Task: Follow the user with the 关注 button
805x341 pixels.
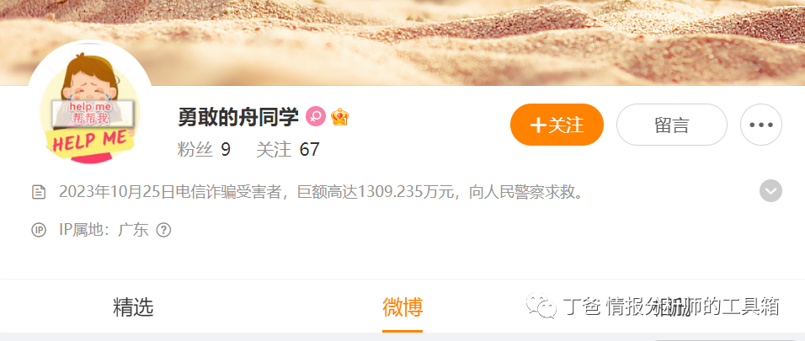Action: pos(557,125)
